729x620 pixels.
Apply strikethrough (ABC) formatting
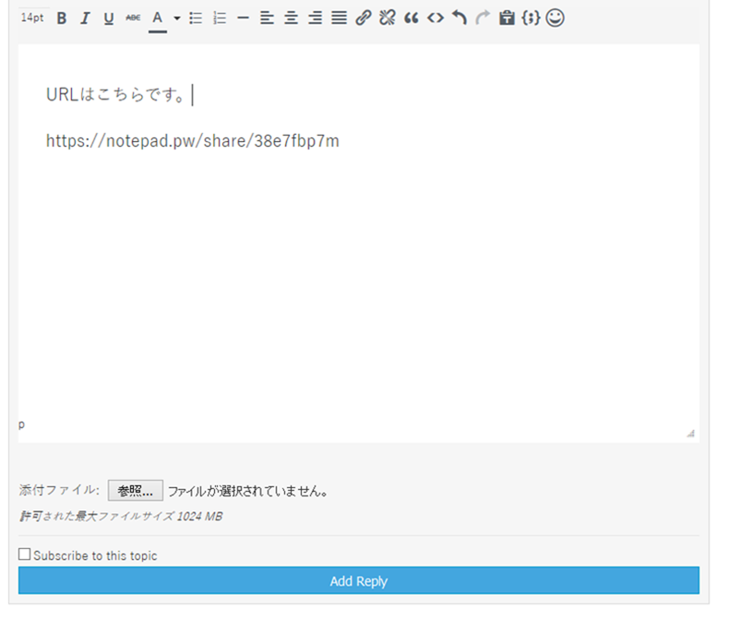(x=133, y=18)
